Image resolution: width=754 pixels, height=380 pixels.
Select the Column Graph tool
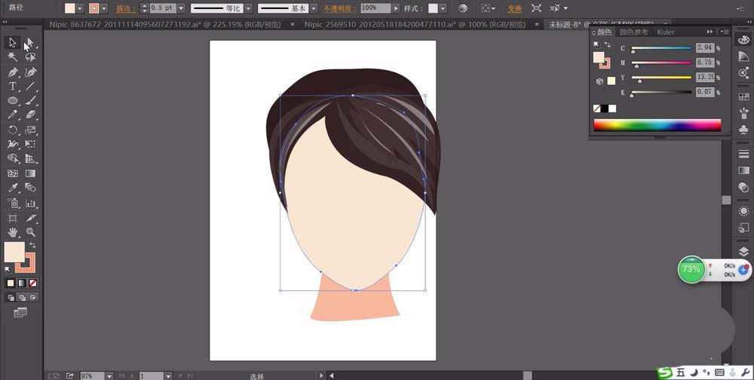click(x=30, y=203)
